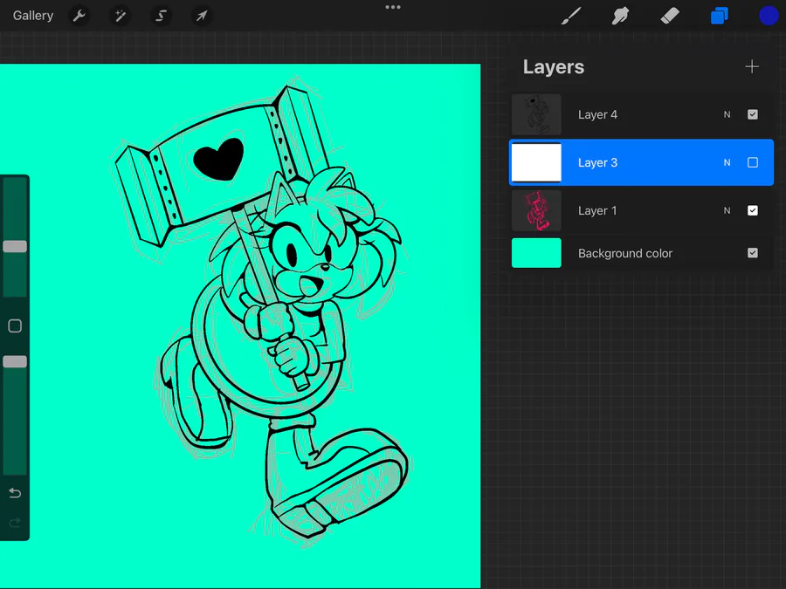Open blend mode N for Layer 3
Image resolution: width=786 pixels, height=589 pixels.
click(727, 163)
